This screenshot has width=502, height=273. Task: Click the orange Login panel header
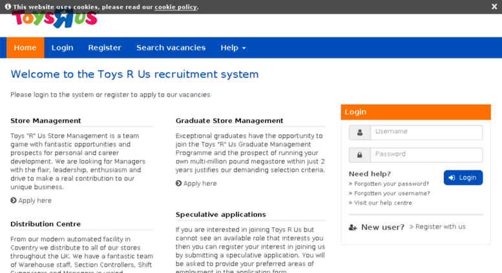(x=416, y=112)
